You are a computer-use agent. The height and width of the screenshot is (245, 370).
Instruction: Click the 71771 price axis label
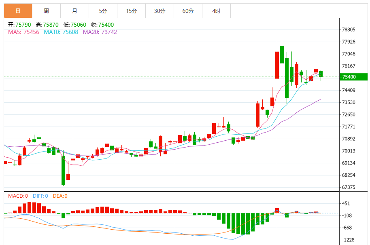tap(349, 127)
